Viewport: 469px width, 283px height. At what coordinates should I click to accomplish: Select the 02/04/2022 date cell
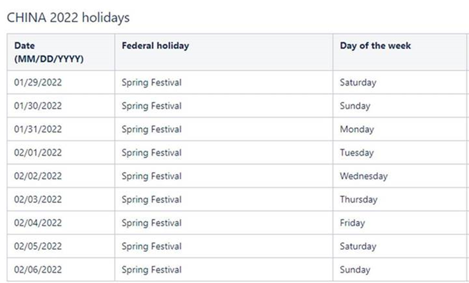point(38,223)
